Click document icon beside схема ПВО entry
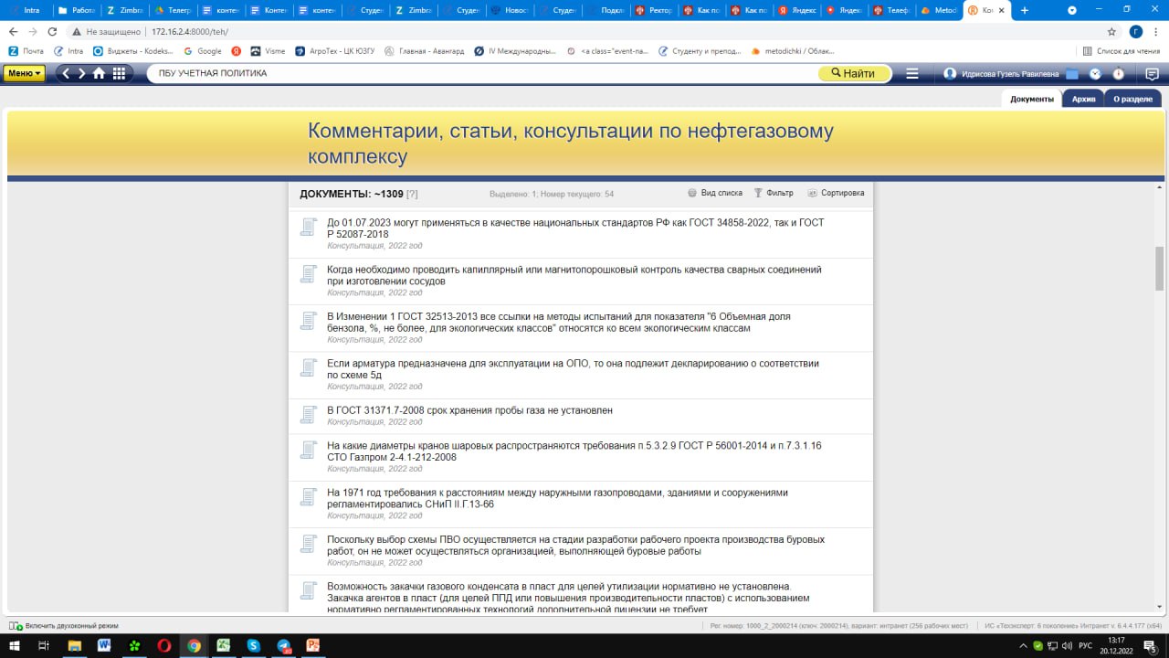 [x=309, y=546]
